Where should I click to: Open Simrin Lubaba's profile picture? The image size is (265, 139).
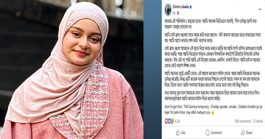coord(168,10)
